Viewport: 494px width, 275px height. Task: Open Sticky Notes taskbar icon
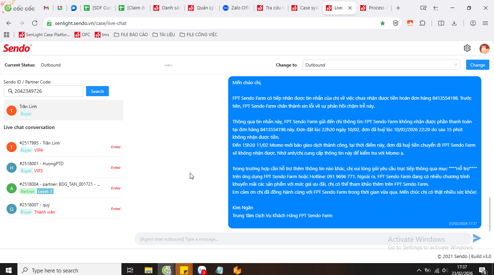[184, 270]
